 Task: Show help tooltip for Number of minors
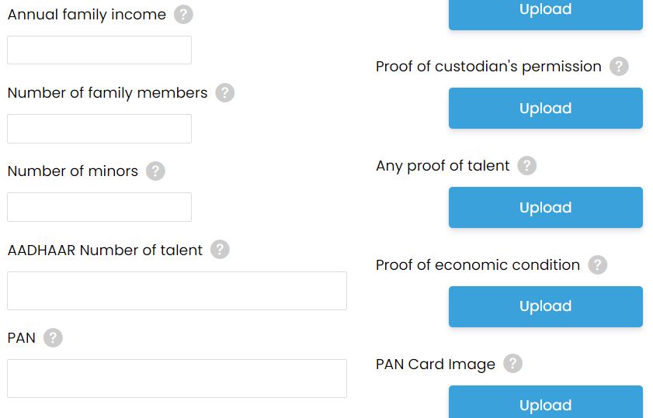pyautogui.click(x=155, y=171)
